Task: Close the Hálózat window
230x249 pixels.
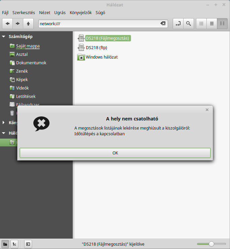Action: coord(224,5)
